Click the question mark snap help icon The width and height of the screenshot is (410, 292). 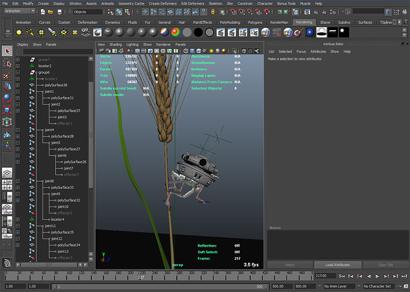coord(203,12)
